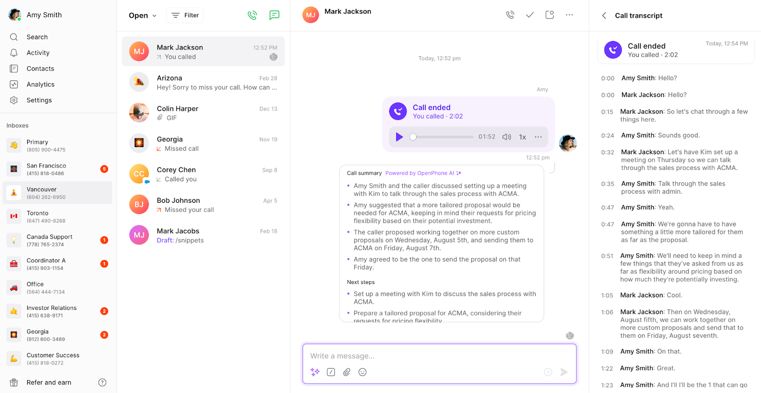761x393 pixels.
Task: Click Amy Smith profile avatar
Action: (15, 15)
